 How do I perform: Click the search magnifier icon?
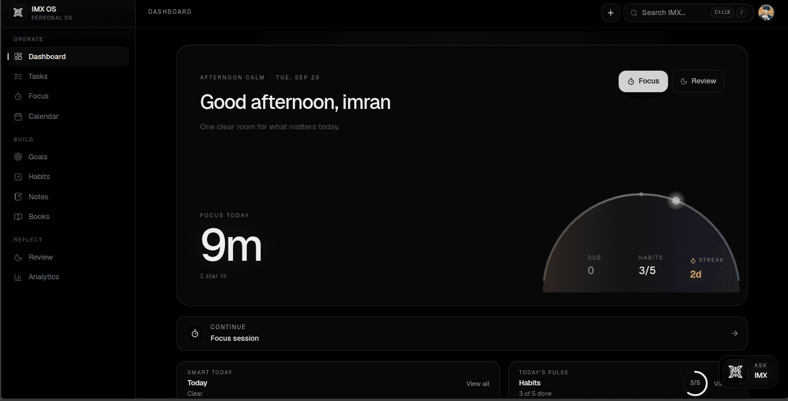pos(634,13)
